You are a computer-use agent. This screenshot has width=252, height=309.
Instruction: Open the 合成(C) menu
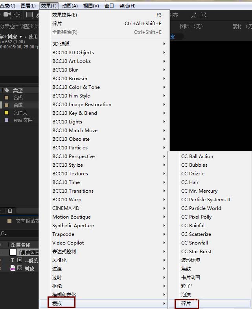click(x=7, y=6)
